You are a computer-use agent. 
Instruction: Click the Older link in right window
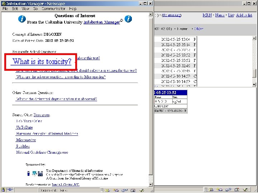click(x=199, y=29)
